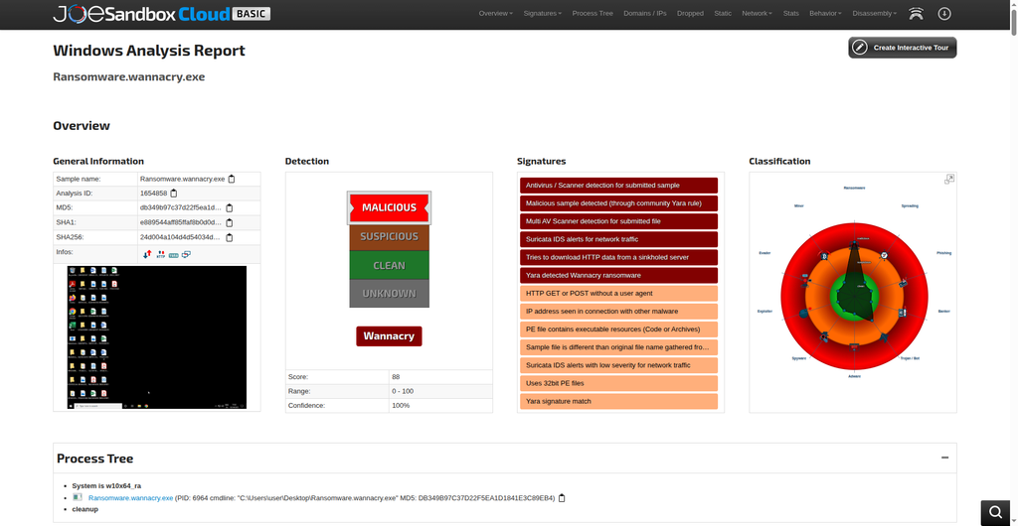This screenshot has width=1018, height=526.
Task: Click the Banker icon in the radar chart
Action: (902, 313)
